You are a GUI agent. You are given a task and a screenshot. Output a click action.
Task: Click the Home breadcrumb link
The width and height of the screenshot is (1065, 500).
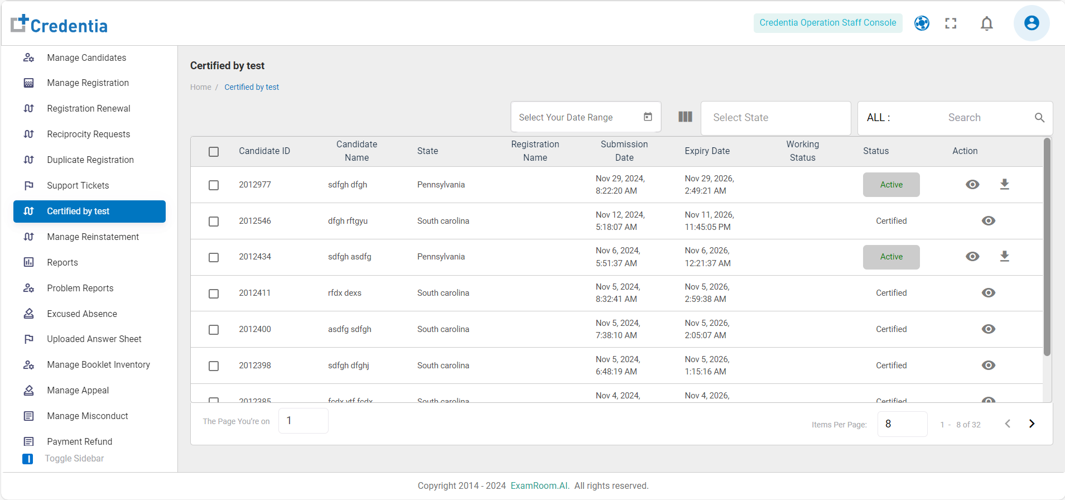coord(200,87)
